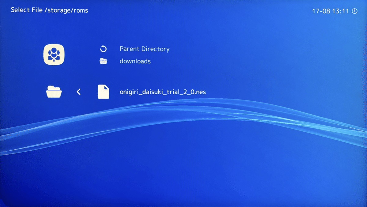Screen dimensions: 367x207
Task: Click folder icon next to downloads
Action: tap(103, 61)
